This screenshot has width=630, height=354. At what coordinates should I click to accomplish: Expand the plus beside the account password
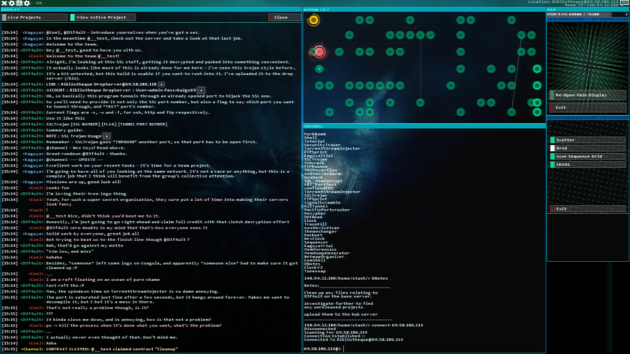201,90
